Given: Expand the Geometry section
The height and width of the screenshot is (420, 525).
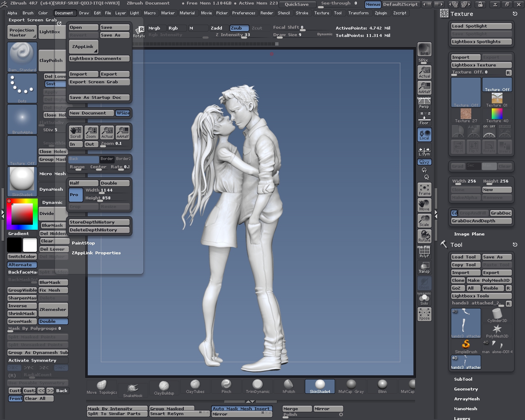Looking at the screenshot, I should coord(466,389).
